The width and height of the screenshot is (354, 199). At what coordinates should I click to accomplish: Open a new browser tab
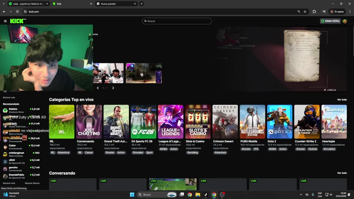coord(142,4)
